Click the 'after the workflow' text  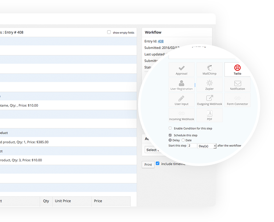229,146
